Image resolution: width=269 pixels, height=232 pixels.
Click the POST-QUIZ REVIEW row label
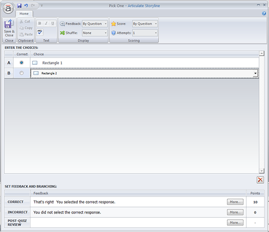17,223
